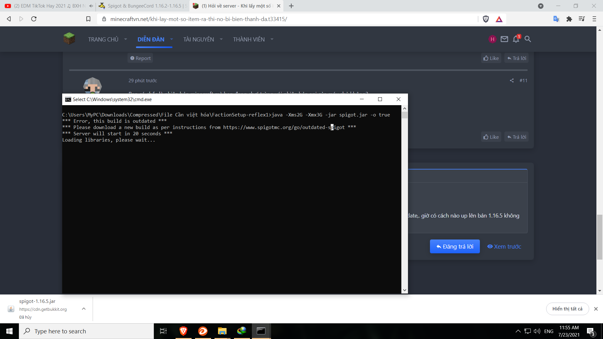Open the notifications bell icon
The width and height of the screenshot is (603, 339).
pyautogui.click(x=516, y=39)
